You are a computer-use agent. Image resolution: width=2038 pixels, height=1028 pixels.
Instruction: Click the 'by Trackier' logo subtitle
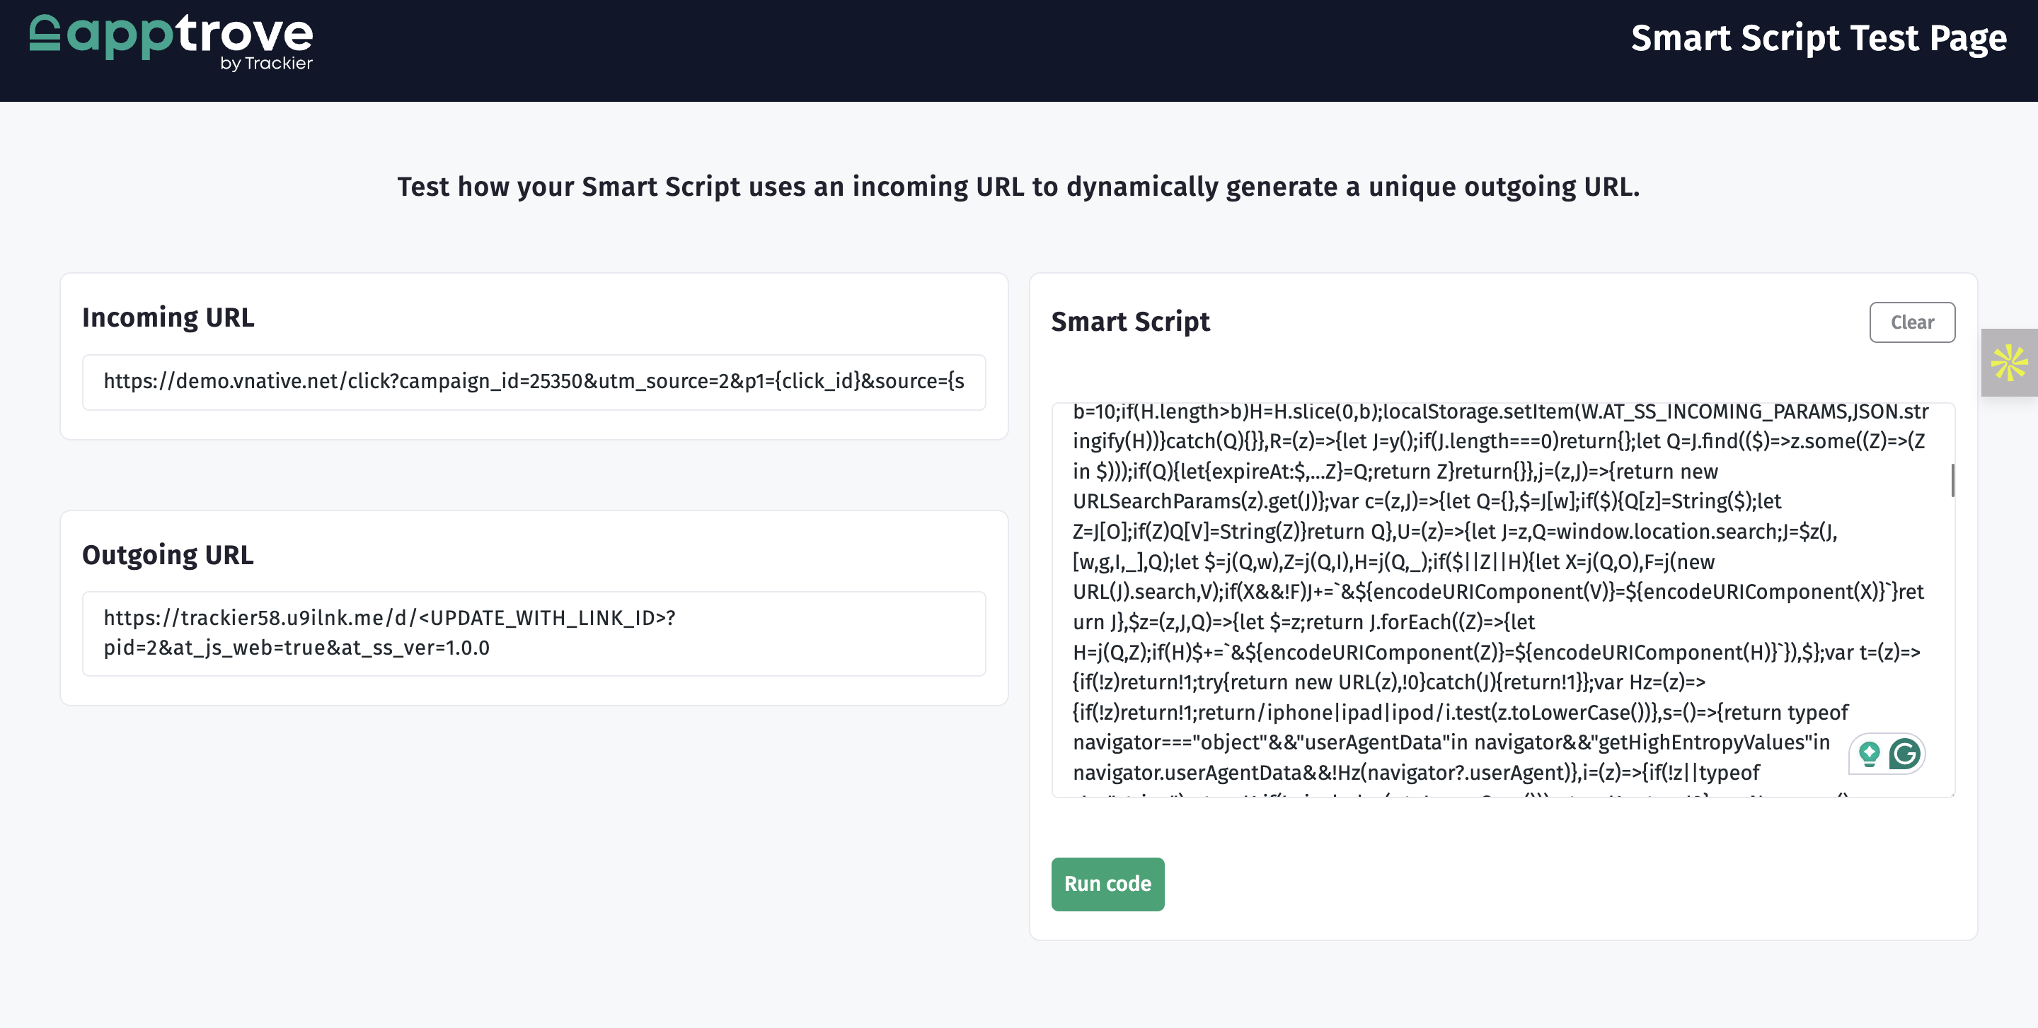pos(267,63)
